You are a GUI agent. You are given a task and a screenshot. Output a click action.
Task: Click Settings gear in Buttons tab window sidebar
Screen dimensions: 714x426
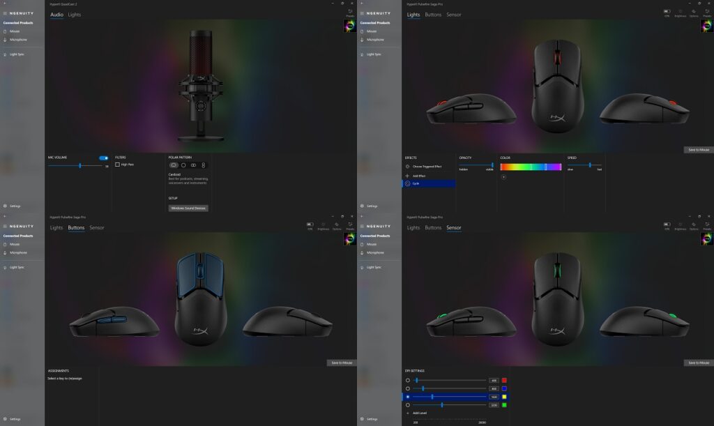tap(5, 419)
